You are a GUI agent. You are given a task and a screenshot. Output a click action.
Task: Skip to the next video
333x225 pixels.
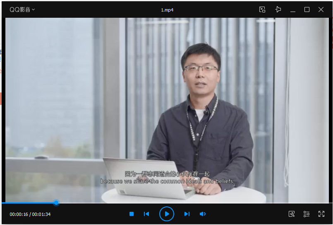187,214
